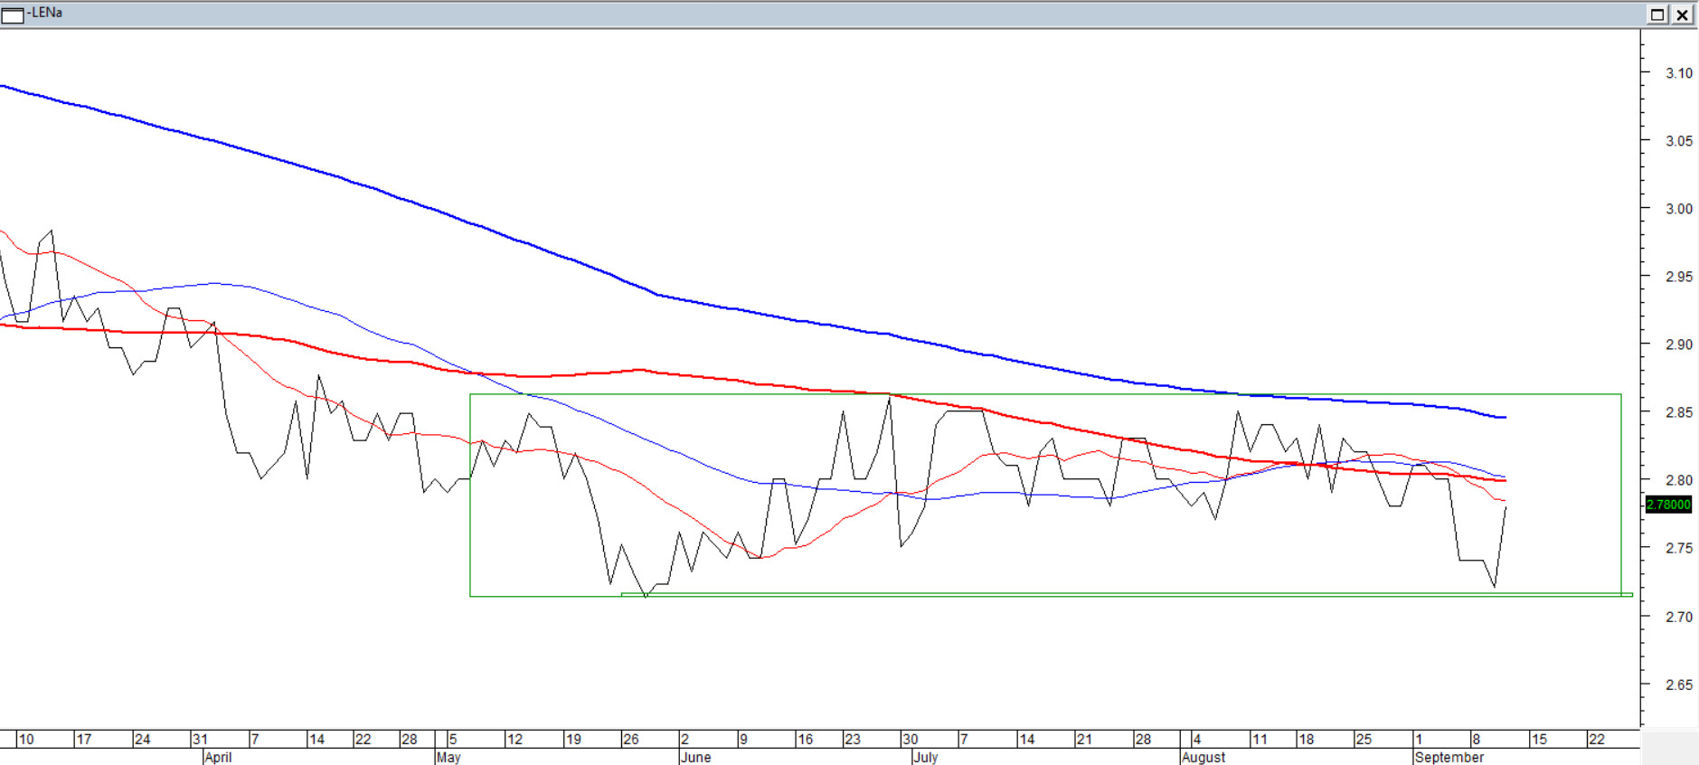Select the August month label on the timeline
The width and height of the screenshot is (1699, 765).
click(1203, 757)
